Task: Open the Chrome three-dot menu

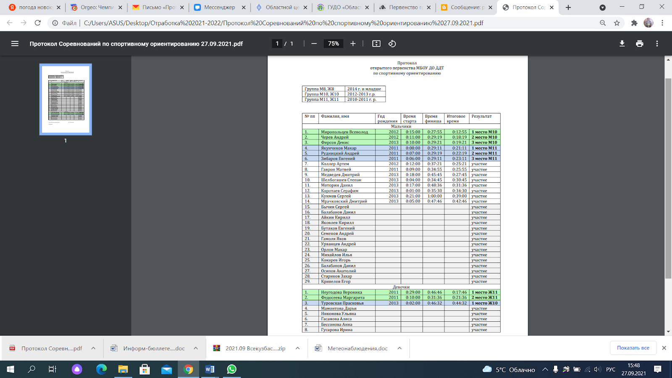Action: [662, 23]
